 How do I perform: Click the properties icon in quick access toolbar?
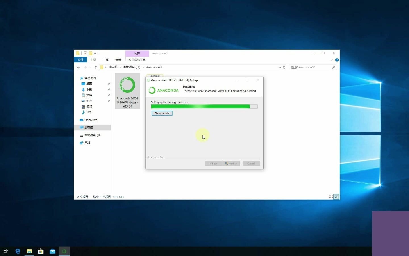(x=85, y=53)
